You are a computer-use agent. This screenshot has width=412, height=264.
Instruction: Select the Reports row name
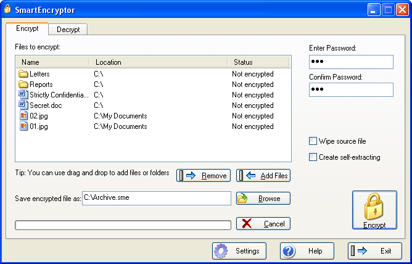point(41,85)
